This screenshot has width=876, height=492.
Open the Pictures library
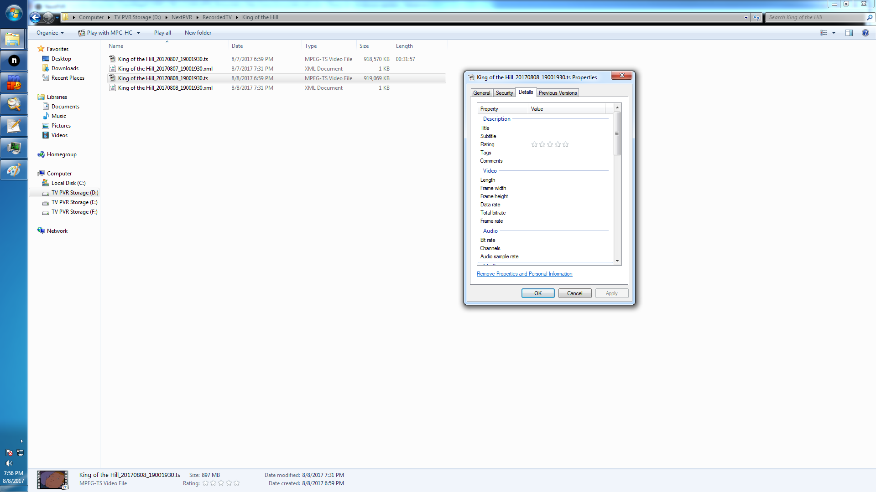coord(61,126)
